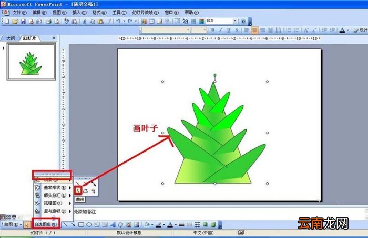Switch to the 幻灯片 (Slides) tab
Image resolution: width=368 pixels, height=238 pixels.
click(29, 38)
